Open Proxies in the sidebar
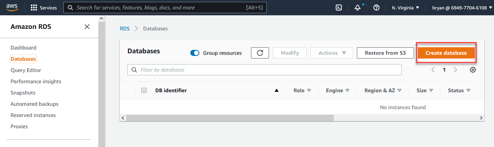Viewport: 494px width, 147px height. tap(19, 126)
